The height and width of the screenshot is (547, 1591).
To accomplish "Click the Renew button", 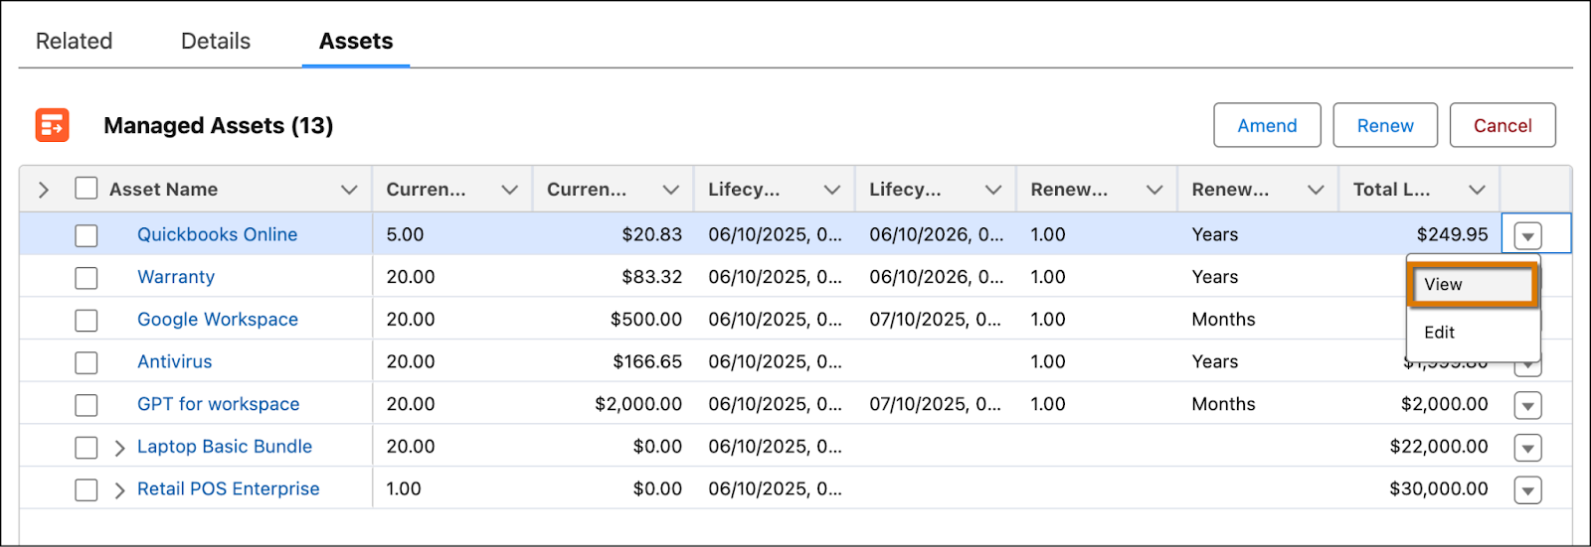I will click(x=1384, y=126).
